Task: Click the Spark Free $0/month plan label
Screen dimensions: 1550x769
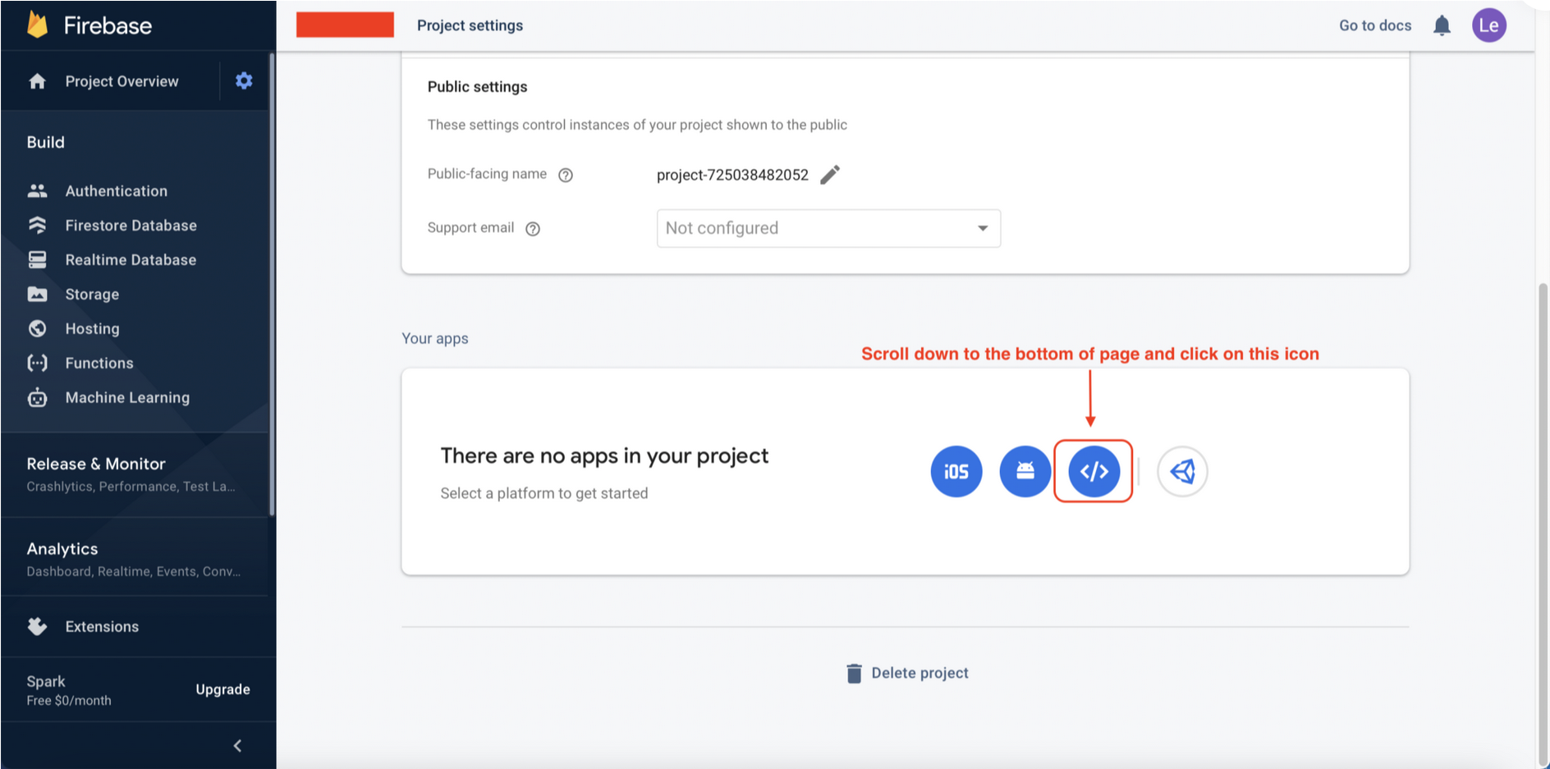Action: click(x=69, y=690)
